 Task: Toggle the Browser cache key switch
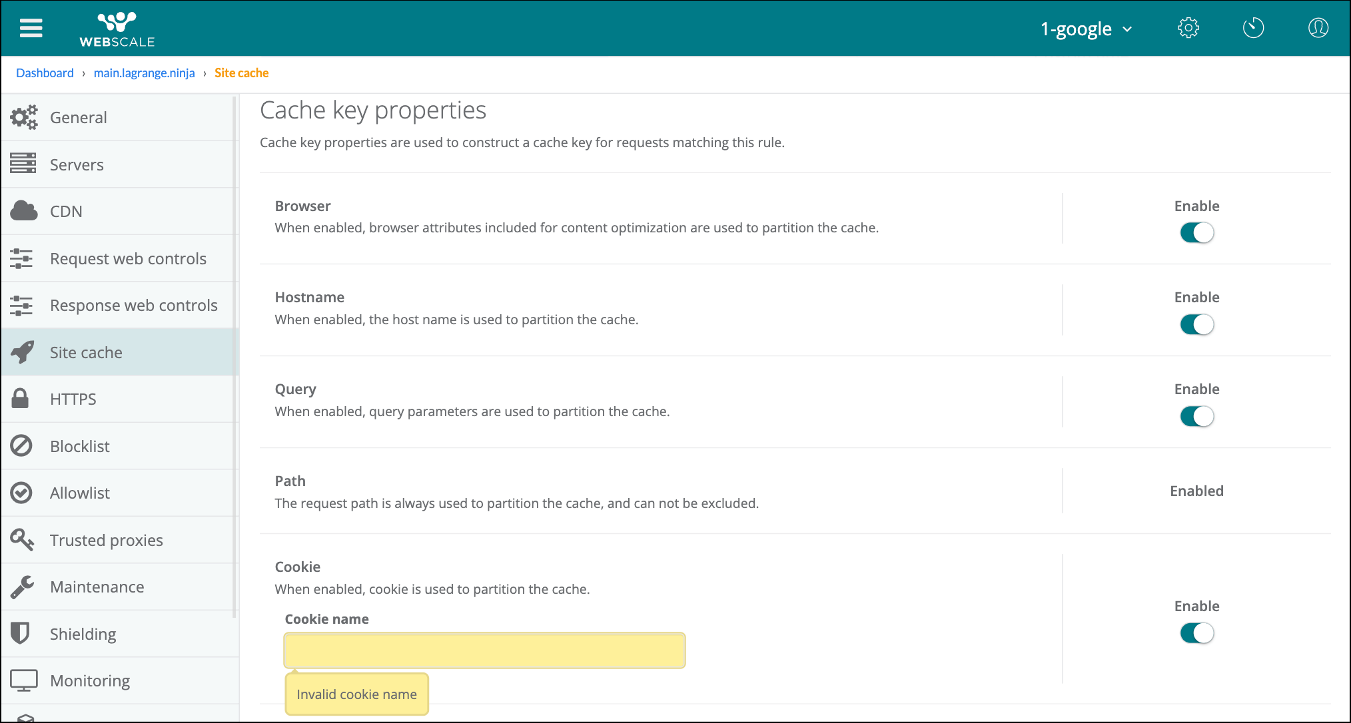(1196, 232)
